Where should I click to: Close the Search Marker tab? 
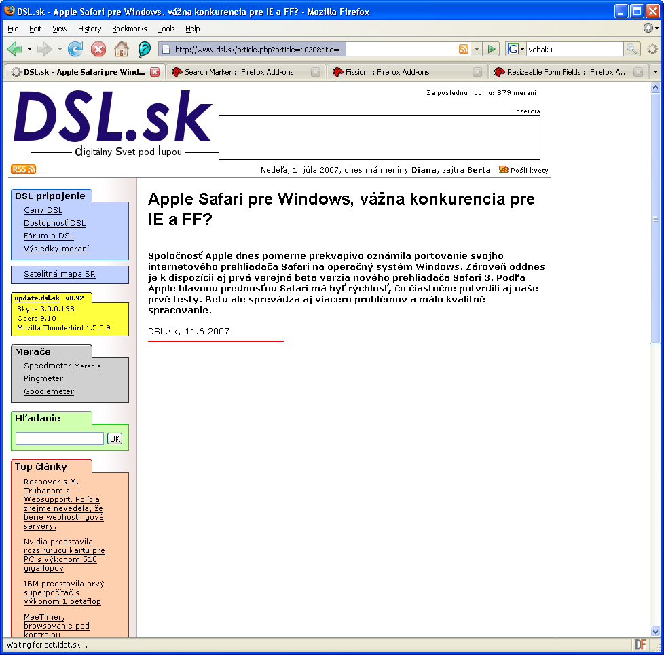tap(316, 72)
